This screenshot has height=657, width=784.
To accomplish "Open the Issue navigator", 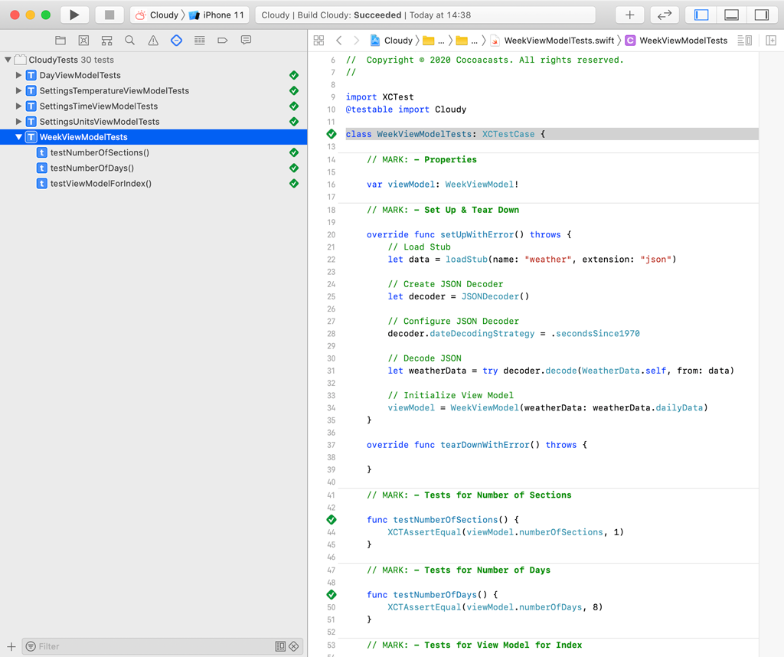I will 152,40.
